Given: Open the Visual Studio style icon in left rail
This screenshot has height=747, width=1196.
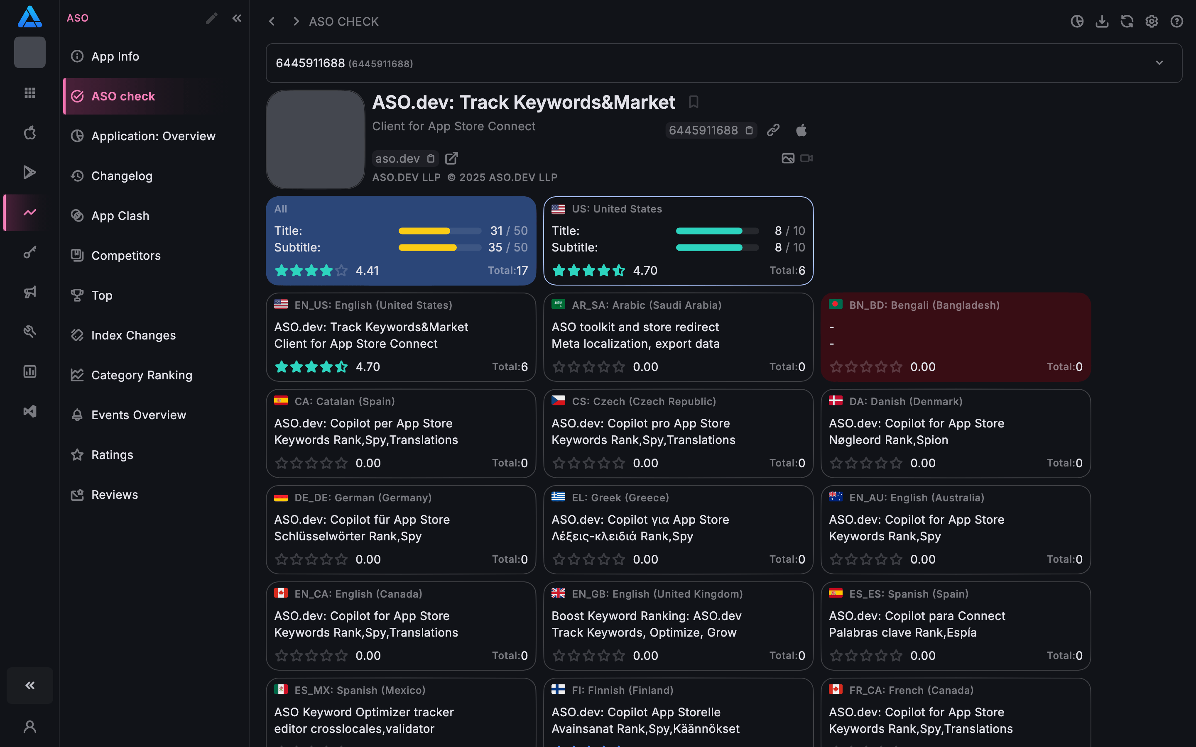Looking at the screenshot, I should (29, 412).
